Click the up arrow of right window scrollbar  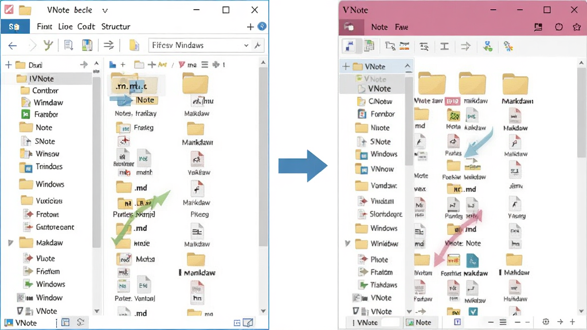pyautogui.click(x=581, y=62)
